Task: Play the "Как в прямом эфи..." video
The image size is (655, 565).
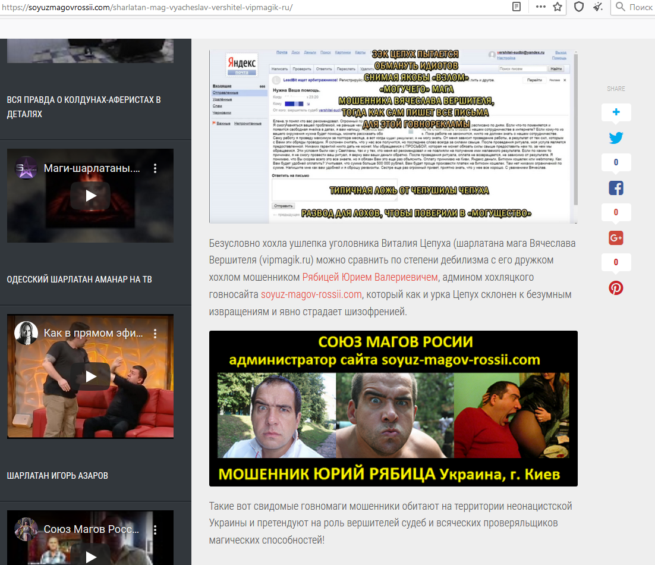Action: 90,376
